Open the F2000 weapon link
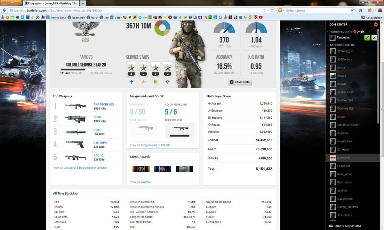384x230 pixels. (x=98, y=117)
